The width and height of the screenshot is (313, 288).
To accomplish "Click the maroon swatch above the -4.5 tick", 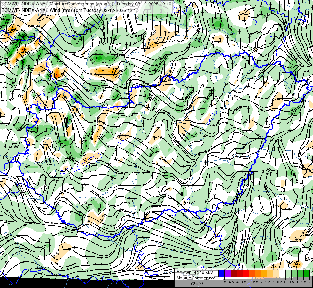I will [x=234, y=274].
